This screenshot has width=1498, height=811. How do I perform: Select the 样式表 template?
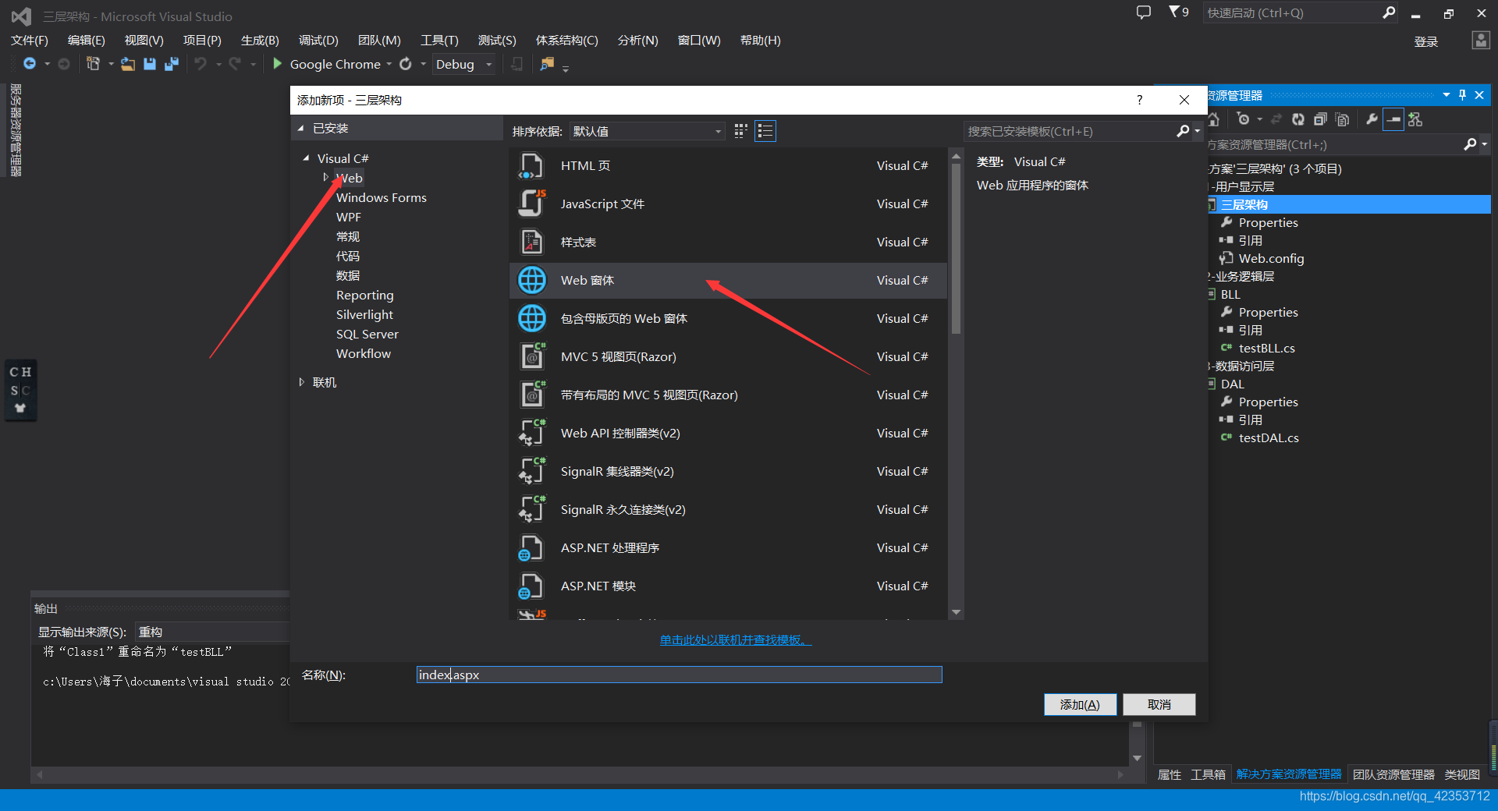[x=728, y=242]
